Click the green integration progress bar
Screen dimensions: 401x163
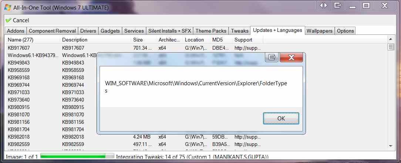pos(77,157)
